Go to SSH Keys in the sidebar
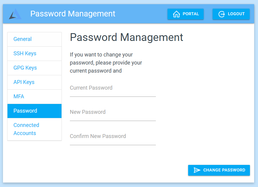The width and height of the screenshot is (258, 187). [25, 53]
